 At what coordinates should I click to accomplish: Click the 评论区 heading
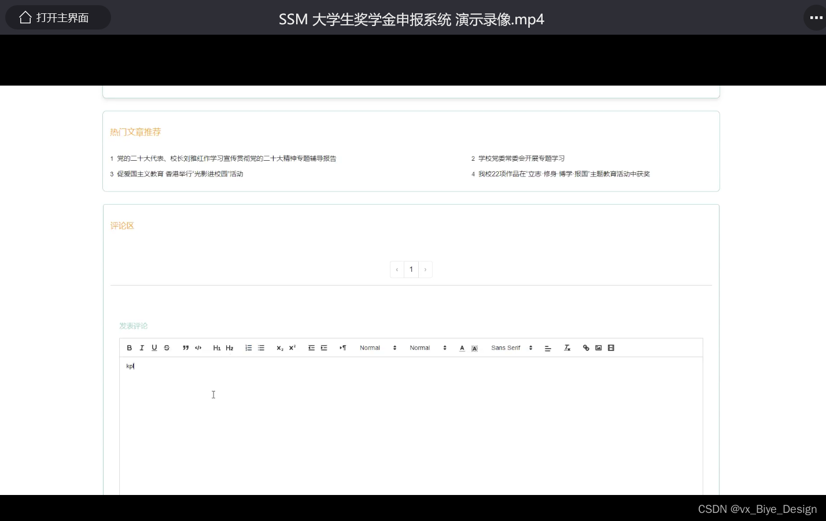tap(122, 226)
